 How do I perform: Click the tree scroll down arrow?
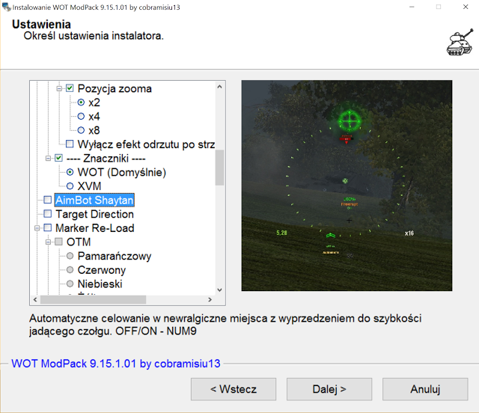tap(219, 290)
